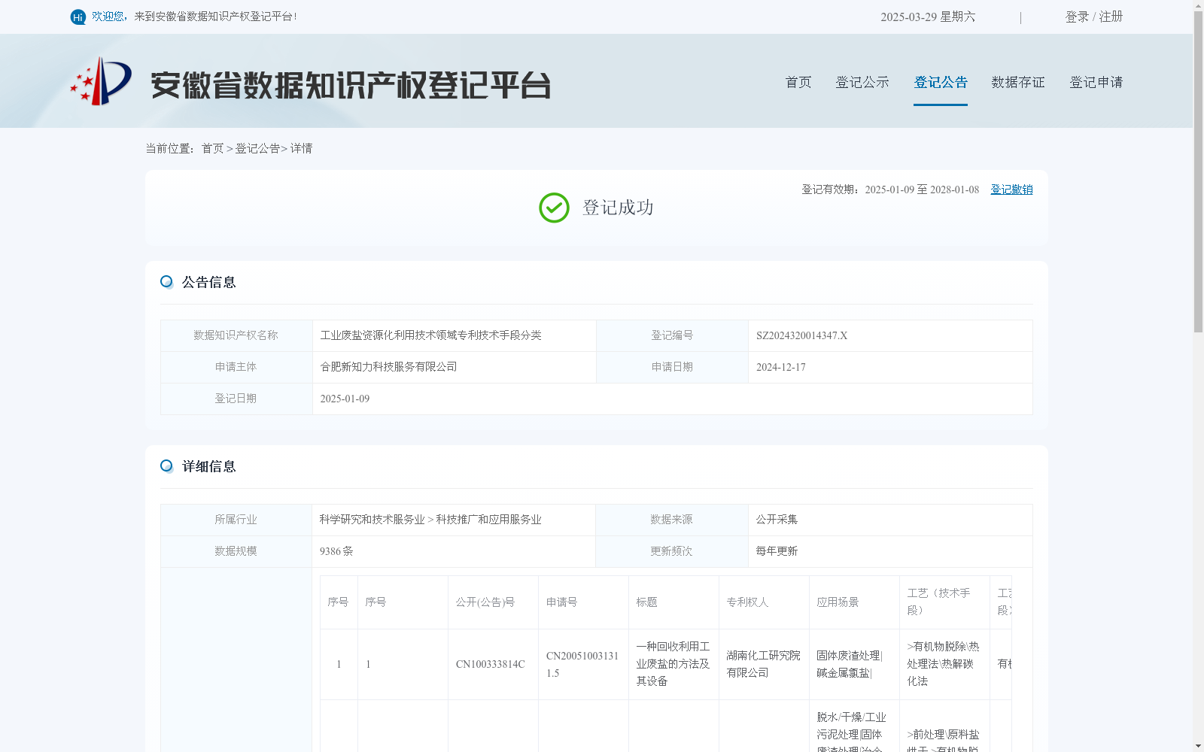Click the 标题 column header
Image resolution: width=1204 pixels, height=752 pixels.
point(673,602)
